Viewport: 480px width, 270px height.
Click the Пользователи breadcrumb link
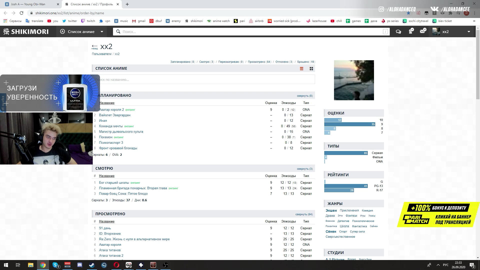[101, 54]
